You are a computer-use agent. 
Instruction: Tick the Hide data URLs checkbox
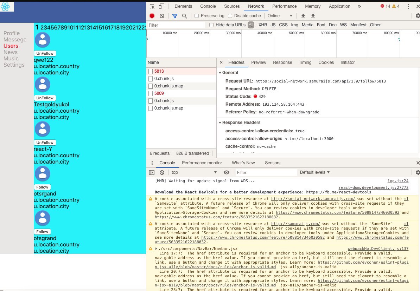tap(211, 25)
